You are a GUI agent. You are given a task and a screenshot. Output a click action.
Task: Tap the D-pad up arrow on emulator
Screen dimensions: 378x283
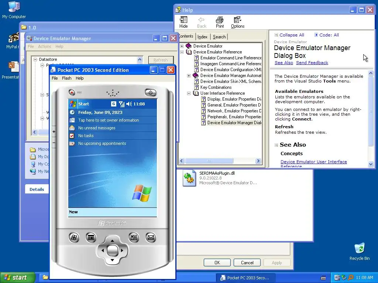(x=112, y=241)
